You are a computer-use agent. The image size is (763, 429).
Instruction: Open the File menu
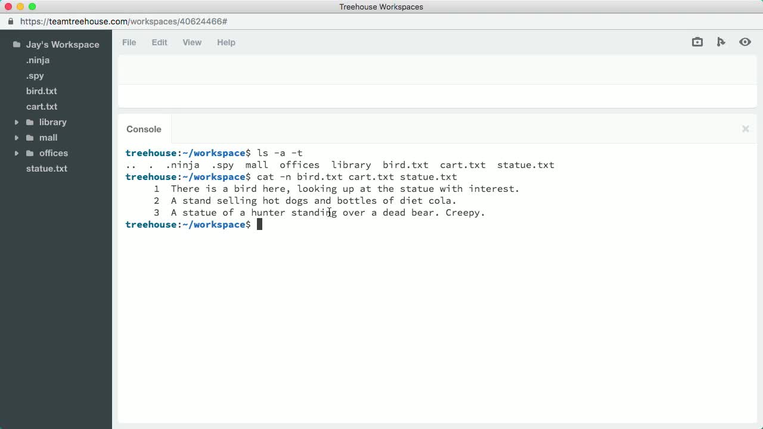[x=129, y=42]
